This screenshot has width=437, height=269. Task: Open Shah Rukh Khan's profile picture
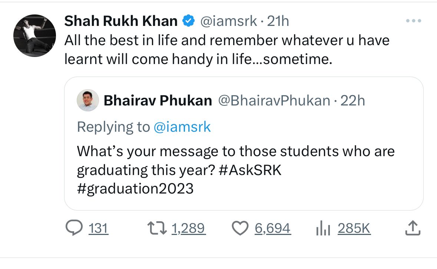(34, 36)
